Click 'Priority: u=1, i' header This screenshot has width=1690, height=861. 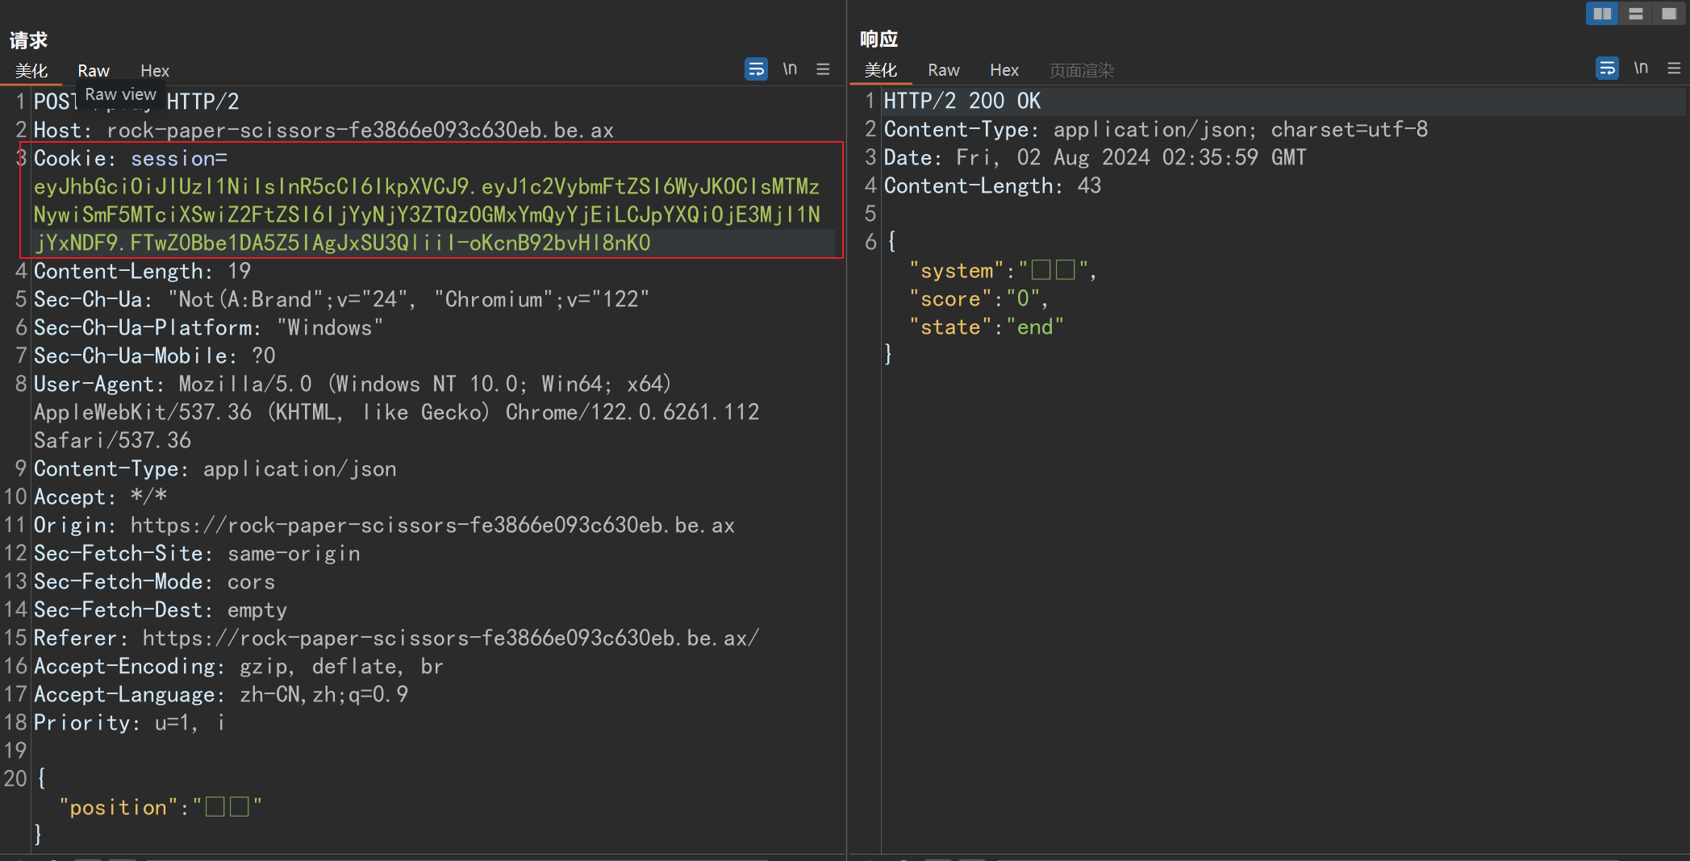pyautogui.click(x=129, y=722)
